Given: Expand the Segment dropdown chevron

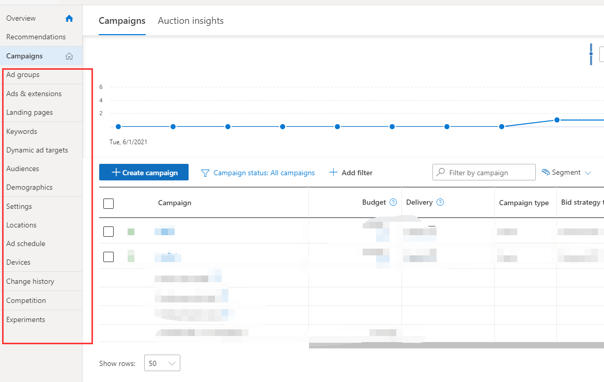Looking at the screenshot, I should tap(587, 173).
